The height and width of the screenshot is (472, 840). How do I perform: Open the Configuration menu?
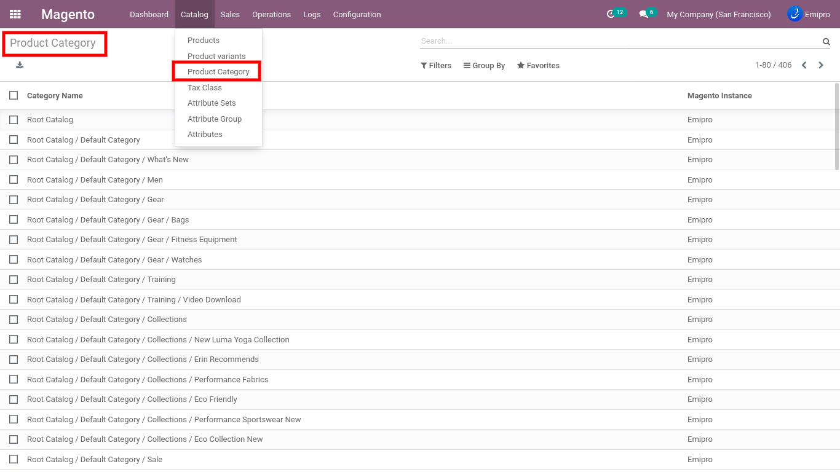357,14
